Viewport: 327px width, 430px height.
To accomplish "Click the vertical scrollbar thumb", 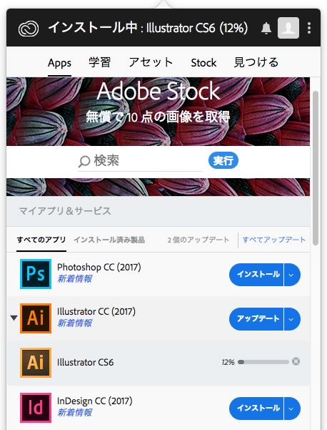I will tap(316, 168).
